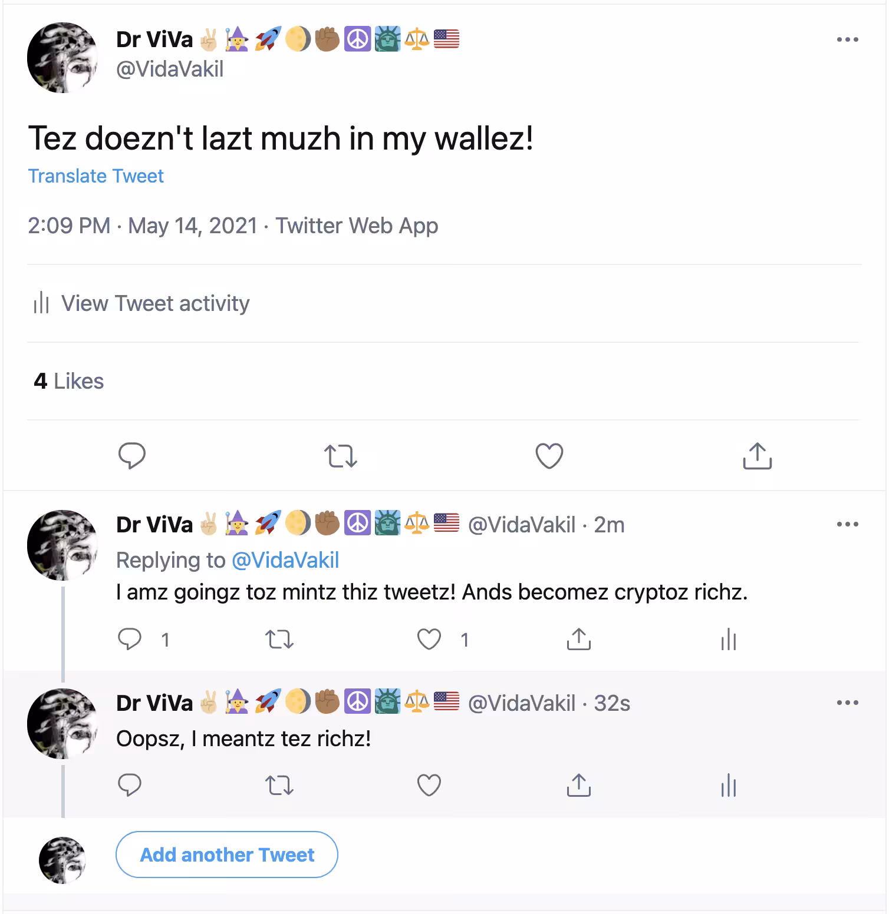Screen dimensions: 889x914
Task: Retweet the 'cryptoz richz' reply
Action: (x=279, y=640)
